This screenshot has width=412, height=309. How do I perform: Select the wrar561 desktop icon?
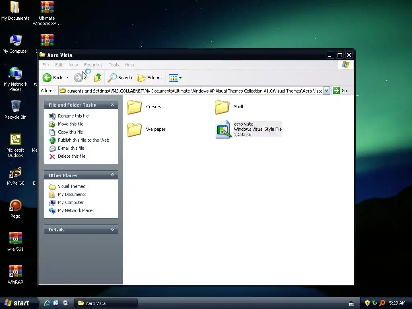[x=15, y=242]
